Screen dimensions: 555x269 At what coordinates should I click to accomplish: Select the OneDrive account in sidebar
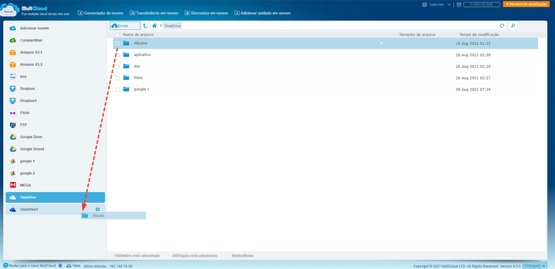55,197
